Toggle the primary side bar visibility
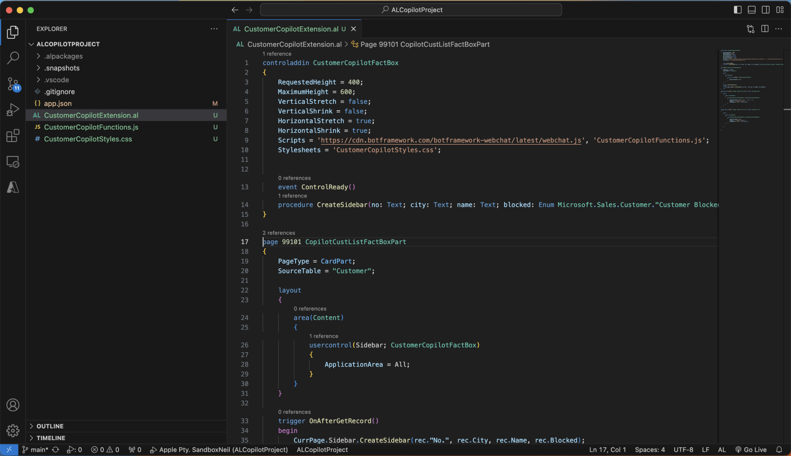 (738, 10)
